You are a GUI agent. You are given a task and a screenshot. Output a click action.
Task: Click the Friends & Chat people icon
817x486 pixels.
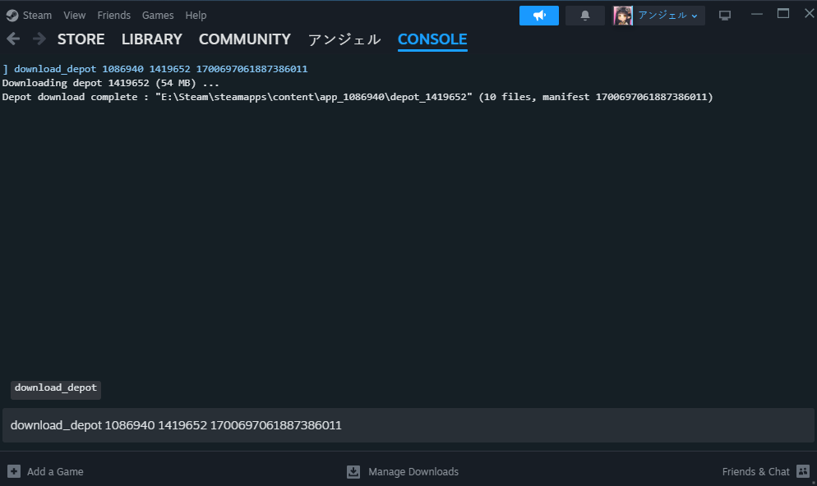(803, 471)
